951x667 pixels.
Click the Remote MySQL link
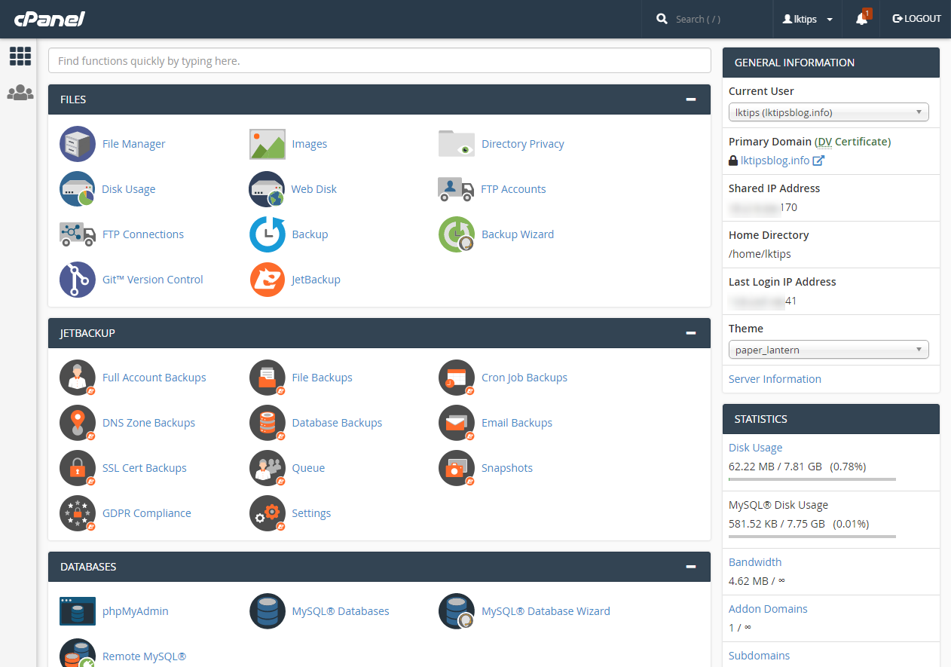point(144,656)
